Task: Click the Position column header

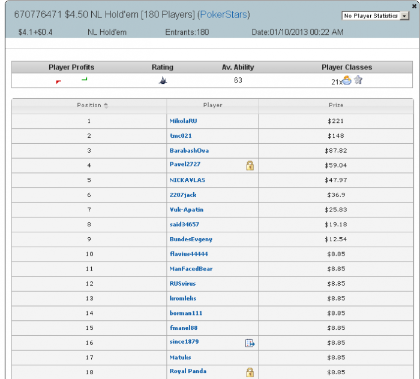Action: [89, 105]
